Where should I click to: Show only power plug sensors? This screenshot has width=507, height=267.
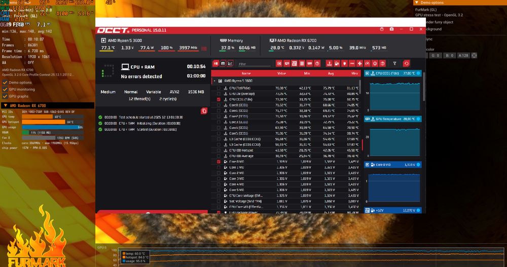click(344, 64)
